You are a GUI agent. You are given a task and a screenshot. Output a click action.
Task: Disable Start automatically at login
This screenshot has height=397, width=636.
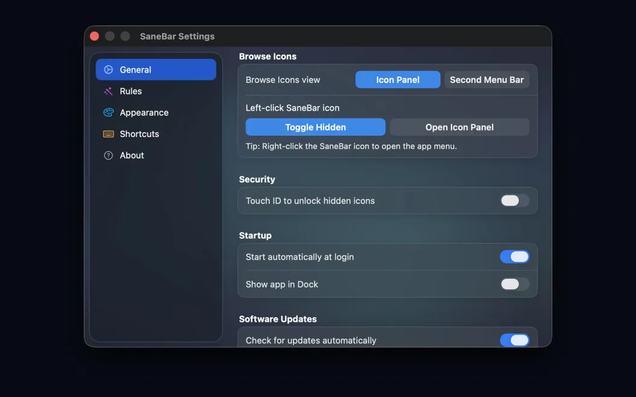[x=514, y=257]
